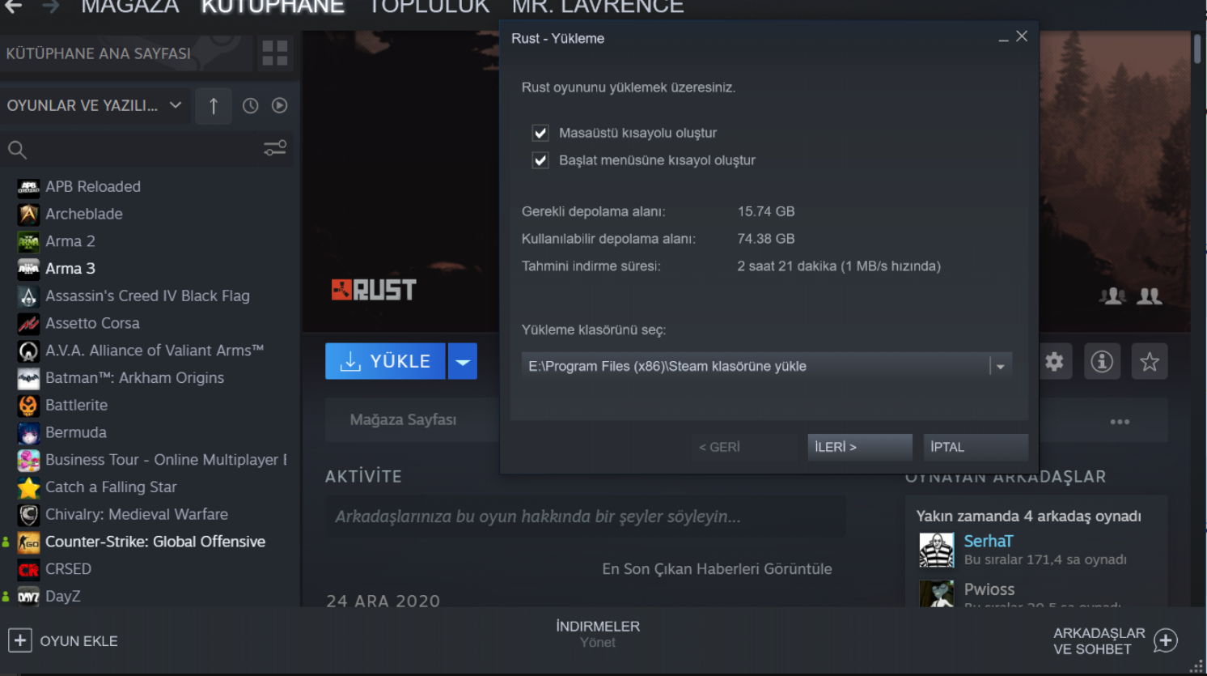
Task: Click the Bermuda game icon
Action: 28,433
